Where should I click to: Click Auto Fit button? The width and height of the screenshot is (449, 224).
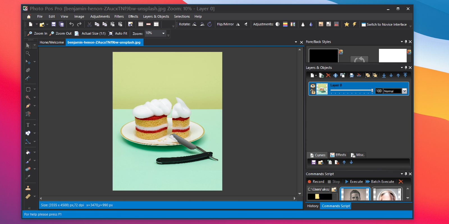click(118, 33)
